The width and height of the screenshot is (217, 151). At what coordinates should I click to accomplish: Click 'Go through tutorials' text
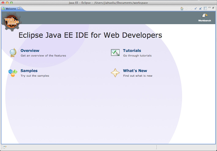coord(137,56)
